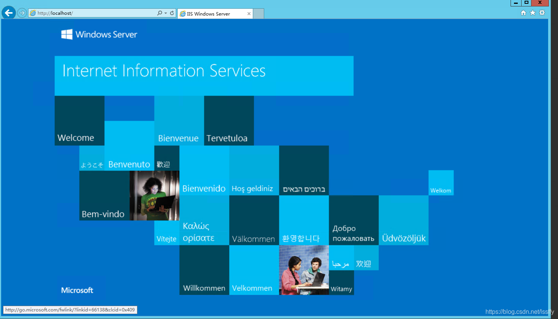Viewport: 558px width, 319px height.
Task: Click the Arabic مرحبا tile
Action: (341, 258)
